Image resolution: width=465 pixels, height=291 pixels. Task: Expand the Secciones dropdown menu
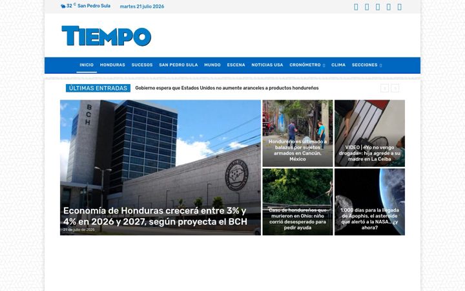pos(367,65)
